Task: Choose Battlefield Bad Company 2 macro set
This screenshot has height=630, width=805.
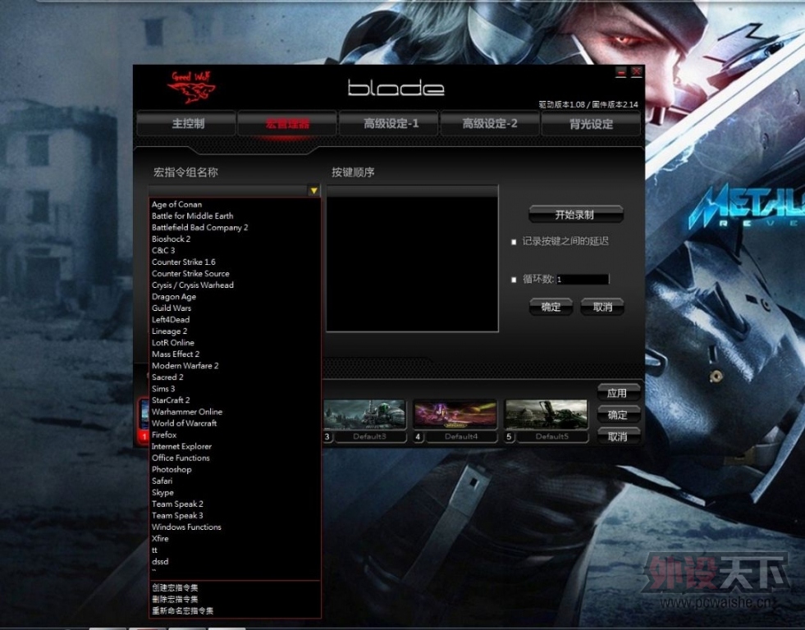Action: click(199, 227)
